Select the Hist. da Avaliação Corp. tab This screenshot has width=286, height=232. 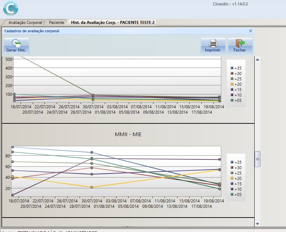(x=112, y=22)
